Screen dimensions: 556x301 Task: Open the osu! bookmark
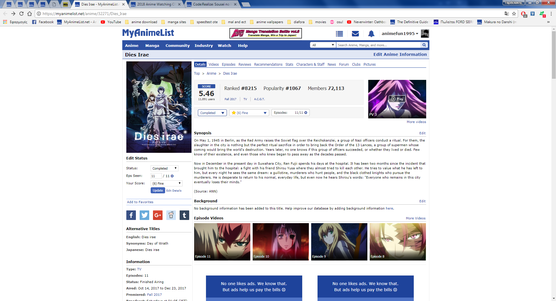336,22
